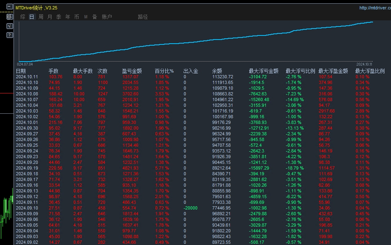Open the 月 monthly statistics tab
Image resolution: width=391 pixels, height=245 pixels.
tap(50, 17)
